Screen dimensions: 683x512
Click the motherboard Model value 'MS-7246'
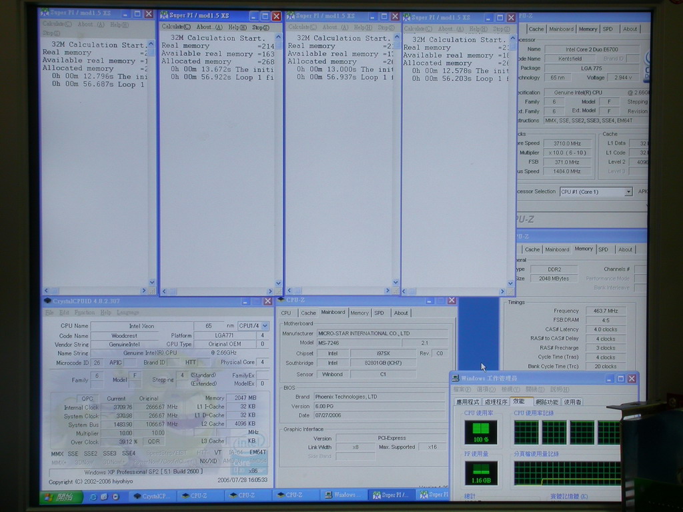pyautogui.click(x=358, y=343)
